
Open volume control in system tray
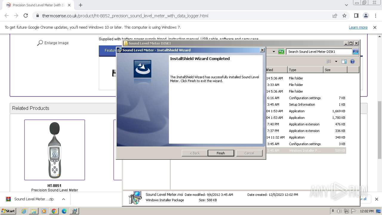tap(339, 211)
